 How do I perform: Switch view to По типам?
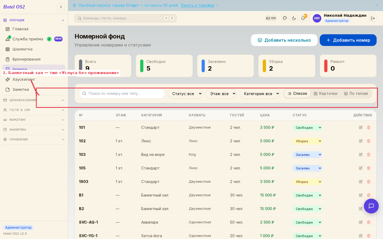tap(356, 93)
